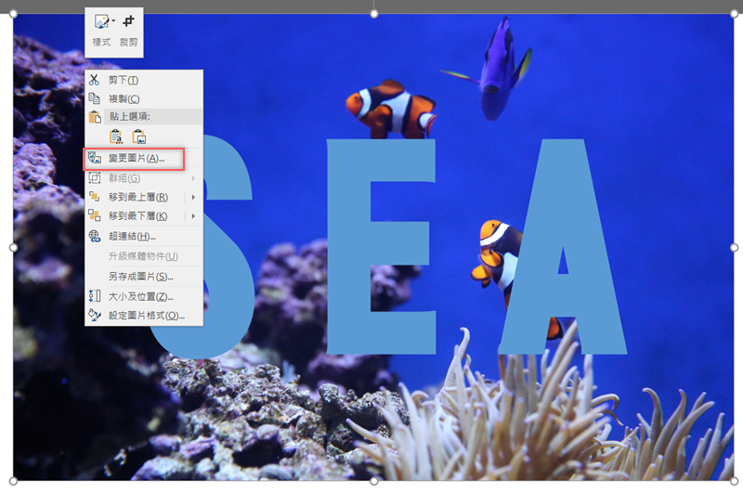Viewport: 743px width, 493px height.
Task: Click the 貼上選項 clipboard icon
Action: (95, 116)
